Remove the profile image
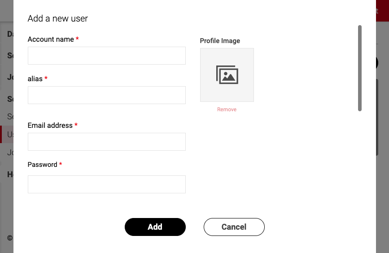 tap(227, 109)
